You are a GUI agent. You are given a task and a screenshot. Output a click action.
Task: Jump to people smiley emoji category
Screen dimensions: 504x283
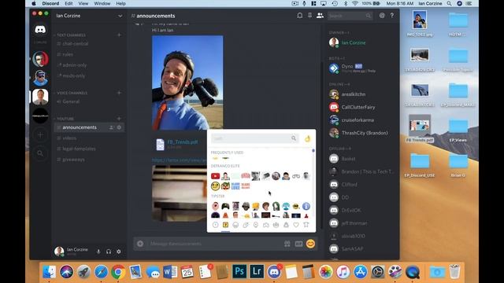click(235, 225)
